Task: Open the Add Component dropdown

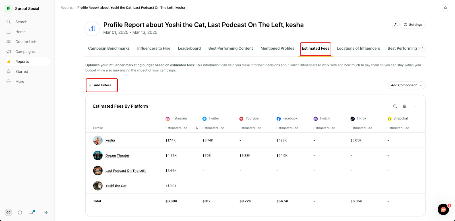Action: coord(407,85)
